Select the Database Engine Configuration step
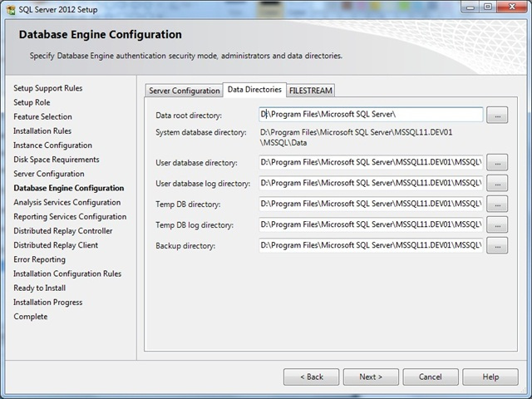 pyautogui.click(x=69, y=188)
